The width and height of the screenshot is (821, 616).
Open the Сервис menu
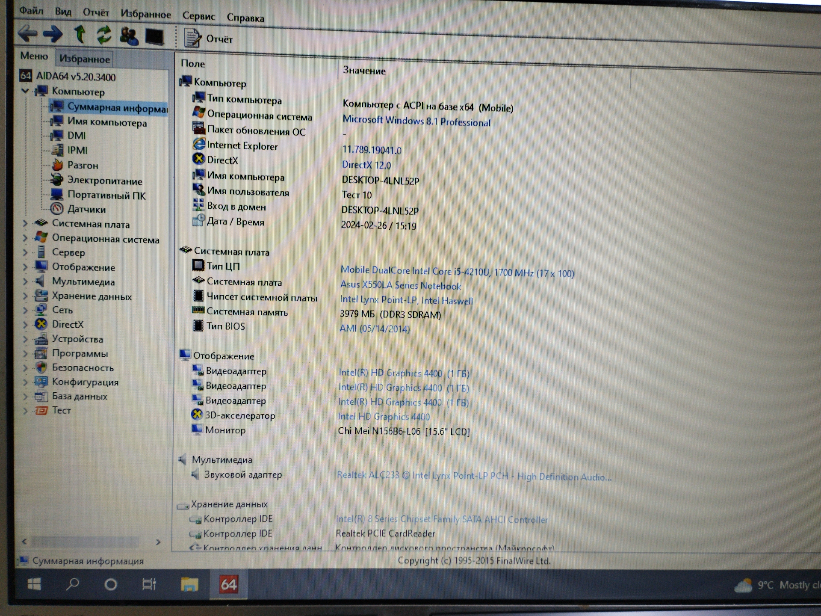click(x=198, y=16)
